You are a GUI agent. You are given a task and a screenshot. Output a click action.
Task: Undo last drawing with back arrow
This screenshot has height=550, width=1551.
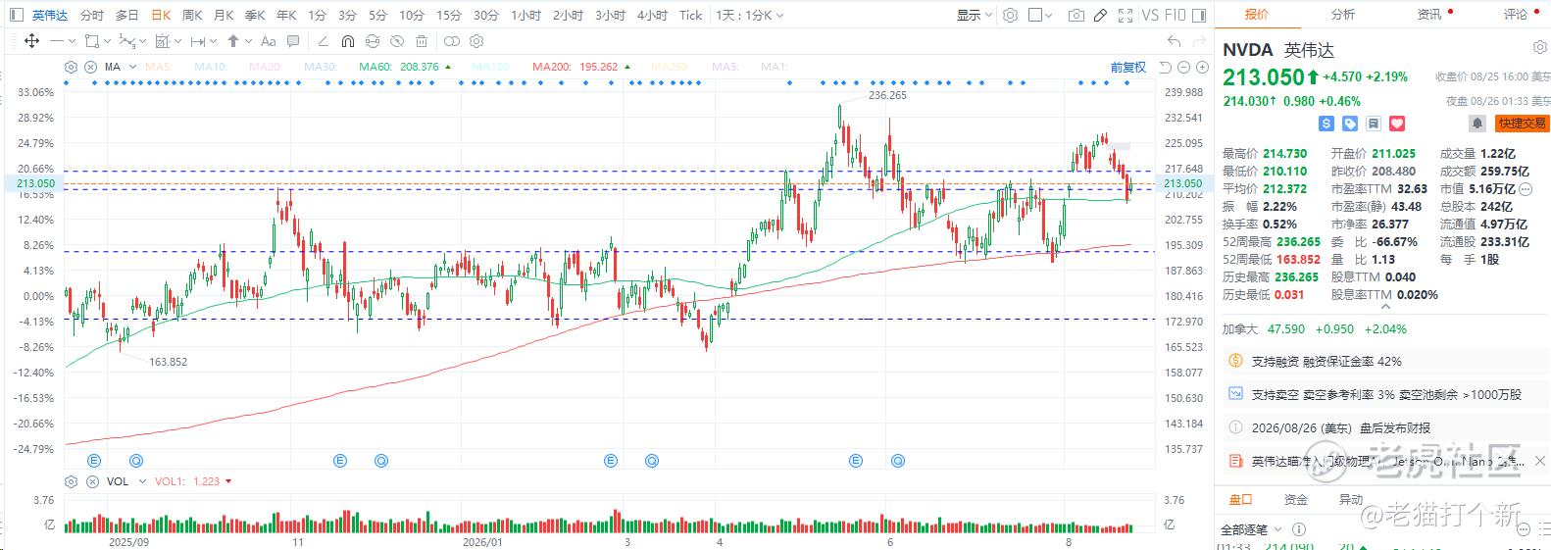(x=1174, y=41)
